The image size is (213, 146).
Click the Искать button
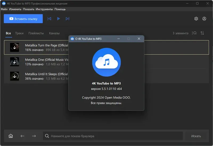click(x=196, y=136)
